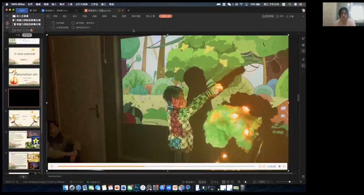Click the video rewind button
Screen dimensions: 364x195
260,166
